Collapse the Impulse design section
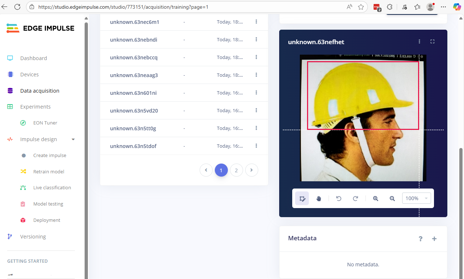Image resolution: width=464 pixels, height=279 pixels. tap(73, 139)
